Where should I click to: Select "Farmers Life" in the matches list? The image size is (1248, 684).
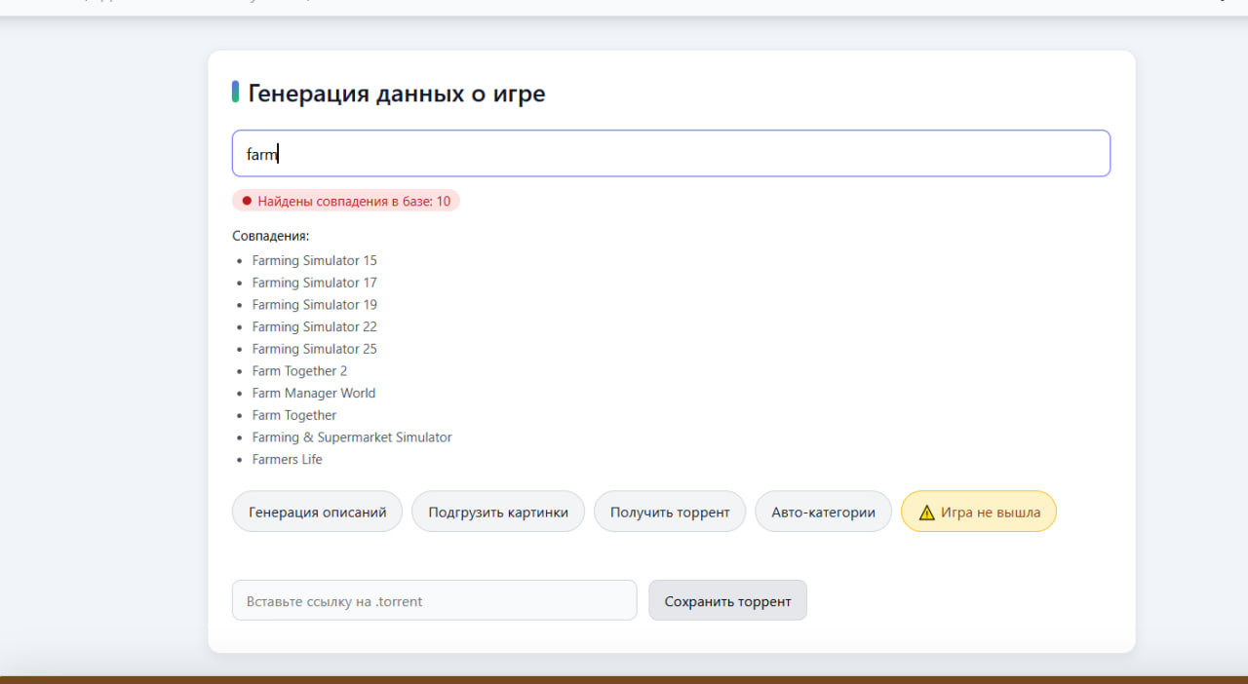pyautogui.click(x=287, y=459)
